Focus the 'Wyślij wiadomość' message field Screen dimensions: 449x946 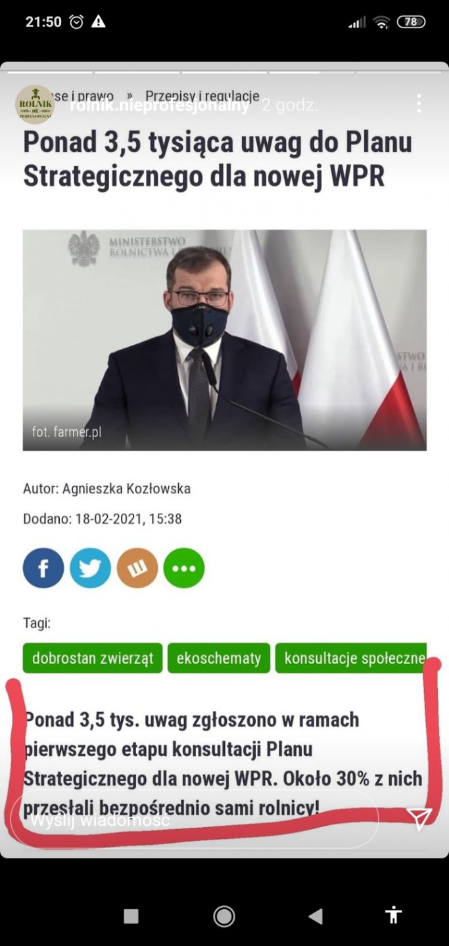(x=195, y=819)
